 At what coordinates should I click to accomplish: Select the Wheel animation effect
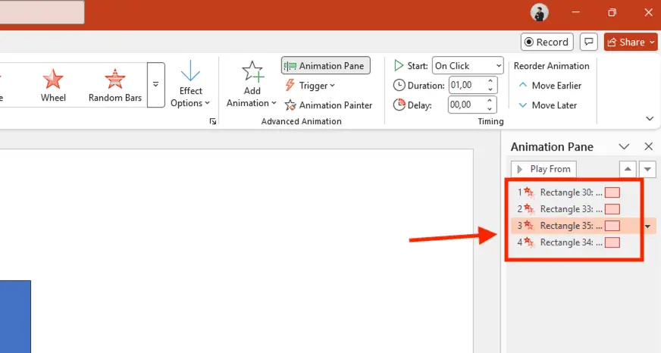pyautogui.click(x=53, y=84)
